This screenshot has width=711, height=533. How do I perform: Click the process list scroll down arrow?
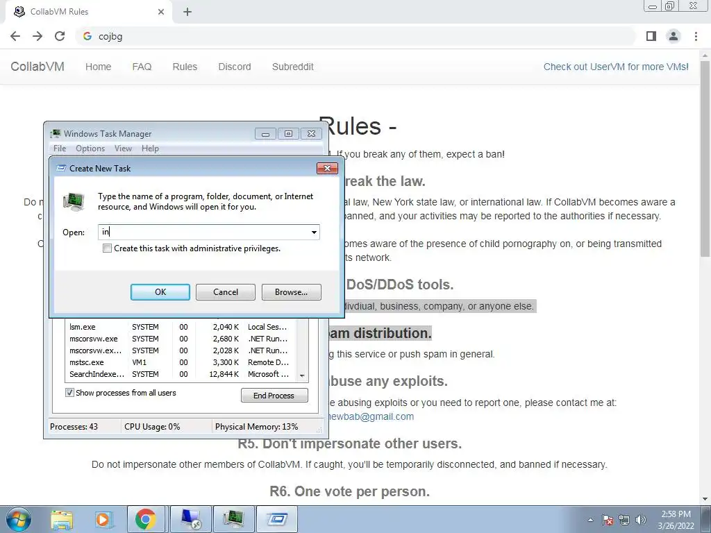click(x=302, y=375)
